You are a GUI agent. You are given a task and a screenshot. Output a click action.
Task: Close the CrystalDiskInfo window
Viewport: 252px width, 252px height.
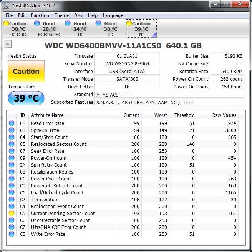coord(240,4)
